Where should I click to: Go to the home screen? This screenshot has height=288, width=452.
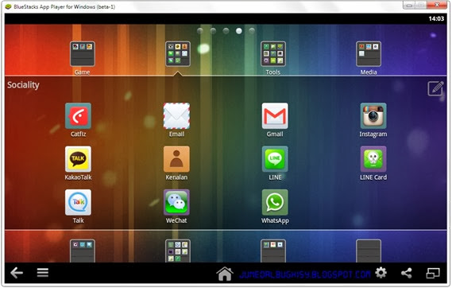[x=225, y=274]
